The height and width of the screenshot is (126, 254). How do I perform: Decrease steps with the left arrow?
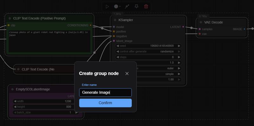117,57
